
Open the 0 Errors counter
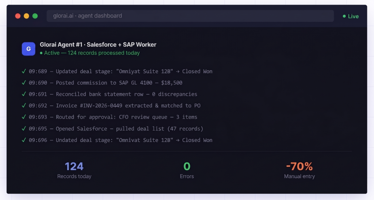click(187, 170)
